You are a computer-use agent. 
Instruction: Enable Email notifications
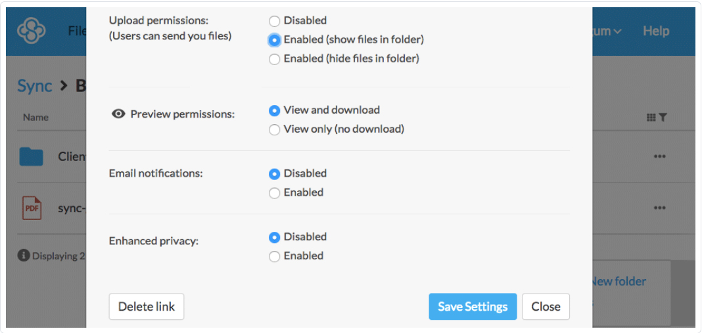[274, 193]
